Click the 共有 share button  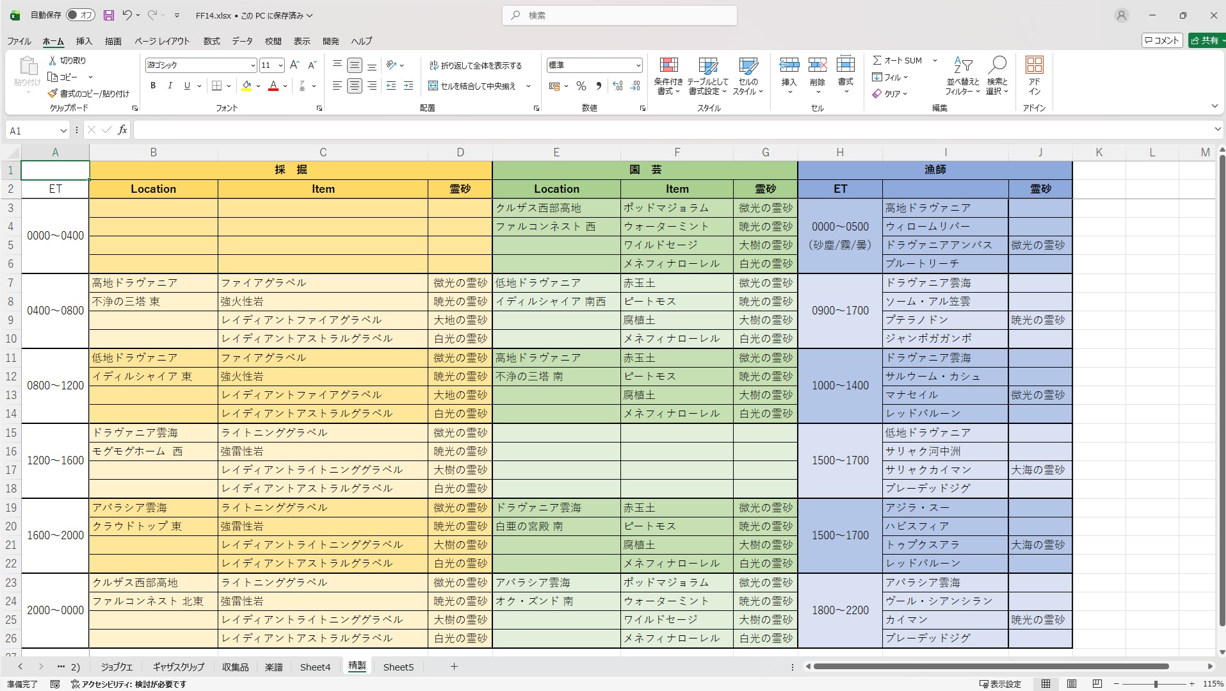(1206, 40)
